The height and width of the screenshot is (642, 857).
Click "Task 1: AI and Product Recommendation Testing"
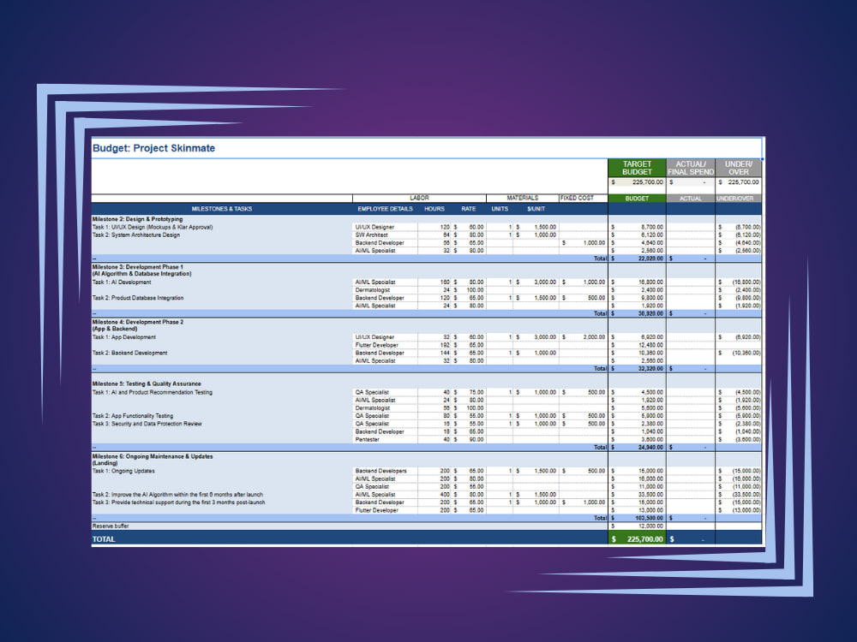152,393
